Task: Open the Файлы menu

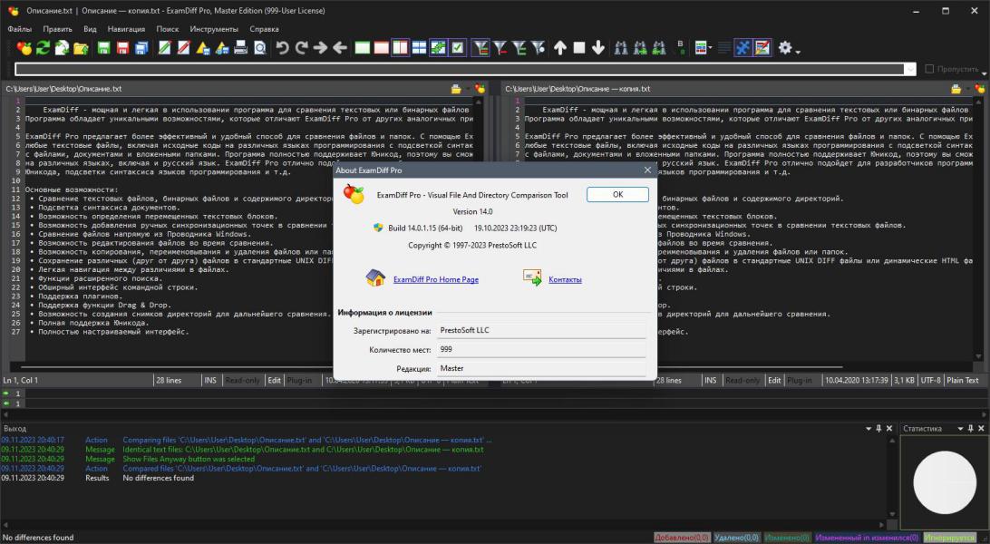Action: [x=20, y=29]
